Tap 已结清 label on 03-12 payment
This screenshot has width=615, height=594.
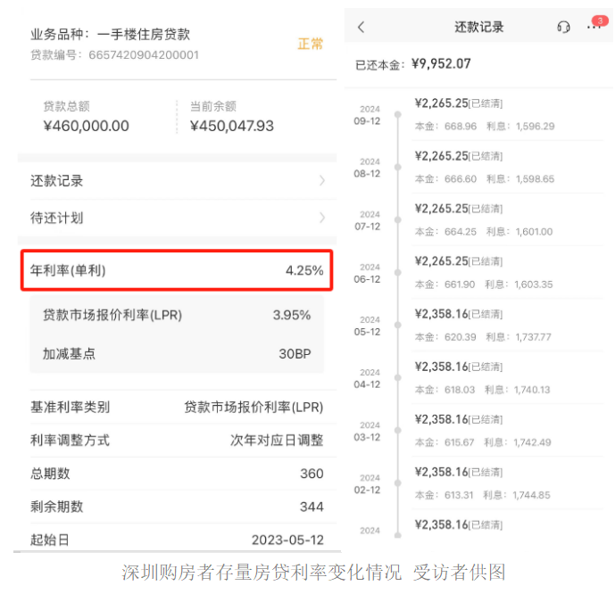pos(486,420)
